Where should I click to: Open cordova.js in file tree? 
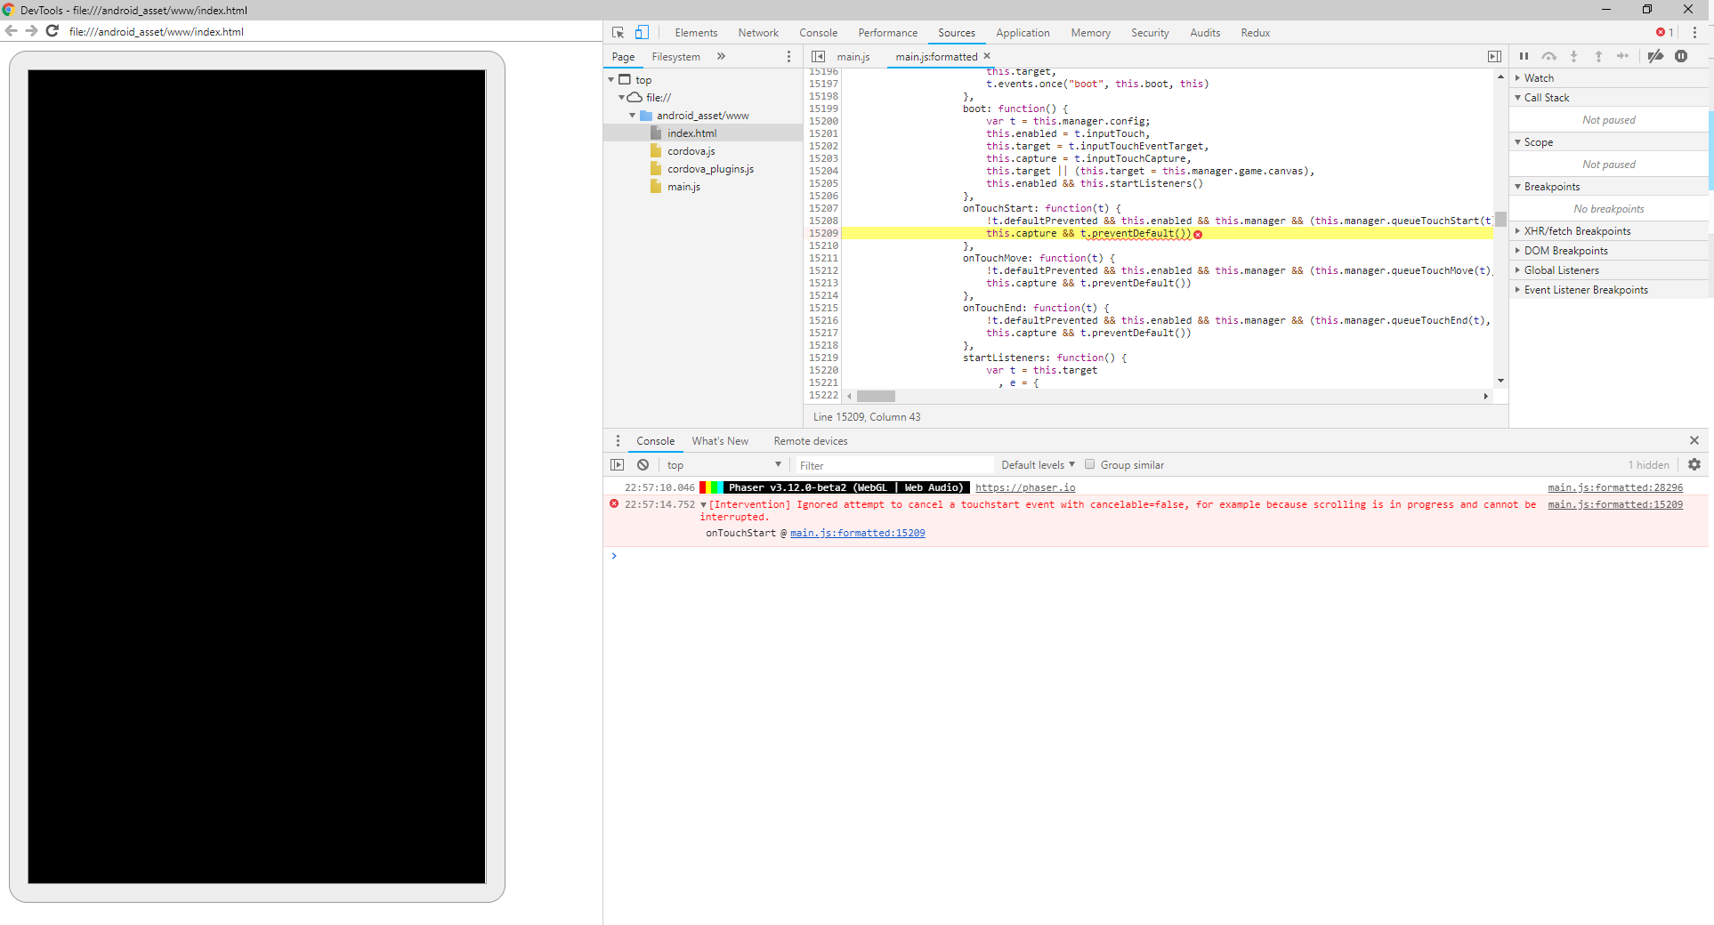[691, 151]
